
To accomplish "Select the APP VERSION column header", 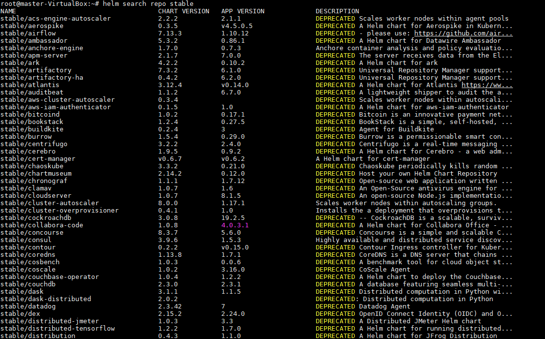I will pos(243,11).
